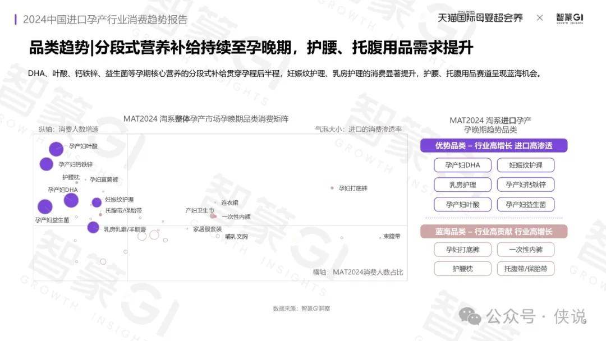Click the 护腰枕 pill under 蓝海品类
Image resolution: width=606 pixels, height=341 pixels.
[462, 269]
